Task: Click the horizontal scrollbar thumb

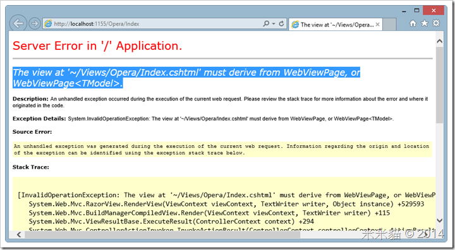Action: [x=162, y=234]
